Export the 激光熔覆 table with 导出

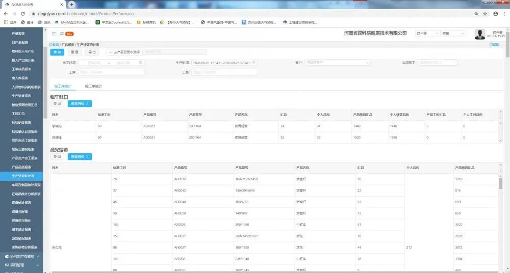point(57,157)
